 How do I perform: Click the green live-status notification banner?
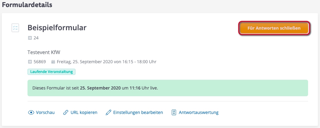tap(167, 88)
